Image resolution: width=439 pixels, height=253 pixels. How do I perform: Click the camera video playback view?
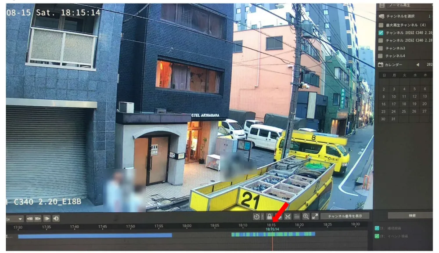190,107
